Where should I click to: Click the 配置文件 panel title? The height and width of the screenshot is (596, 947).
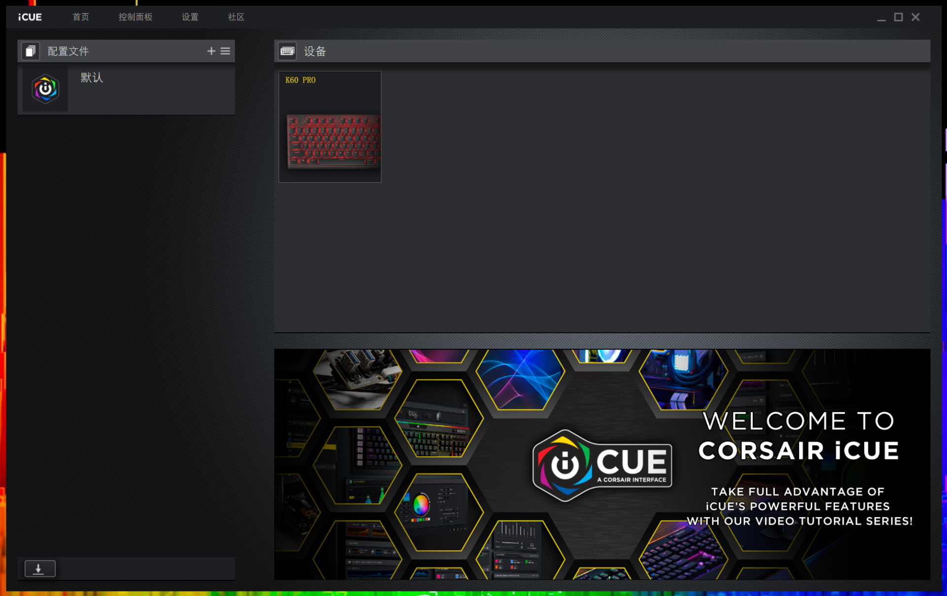68,51
